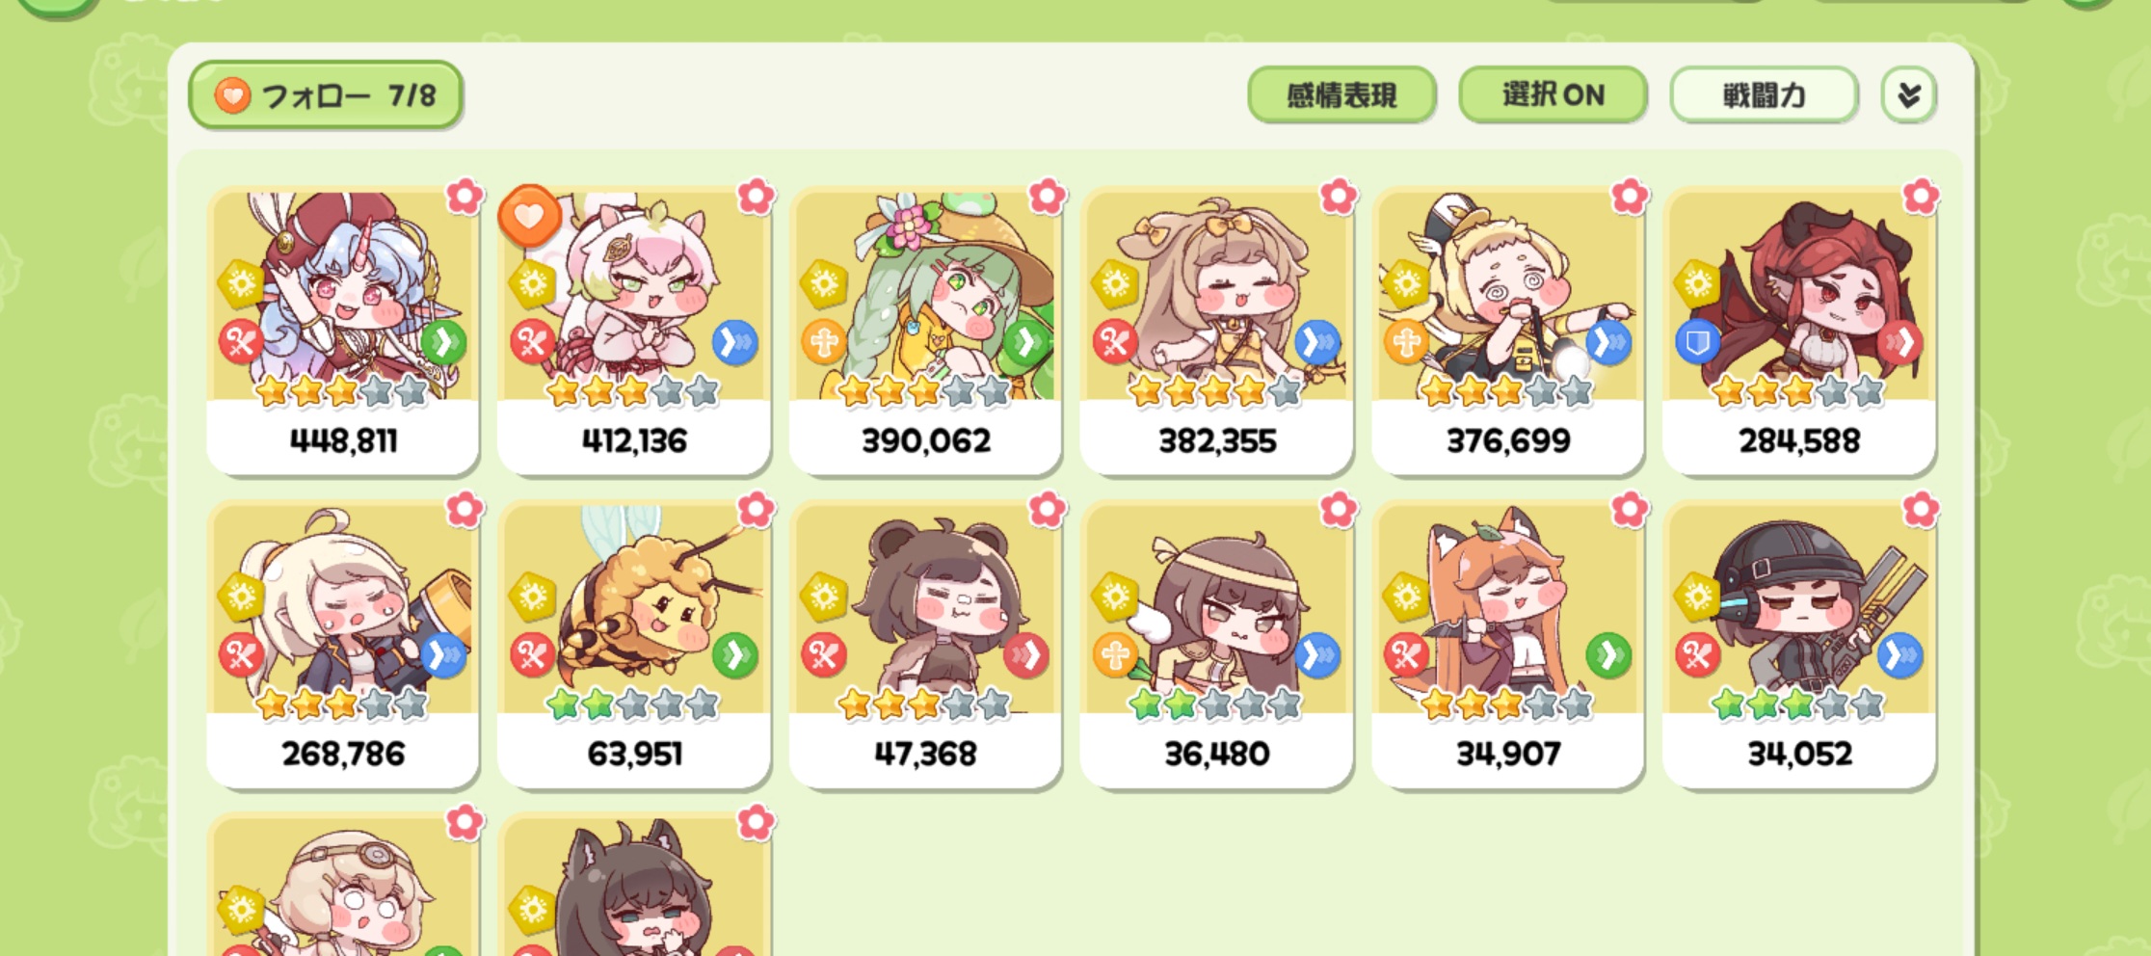The image size is (2151, 956).
Task: Click orange cross healer icon on 390,062 card
Action: tap(824, 342)
